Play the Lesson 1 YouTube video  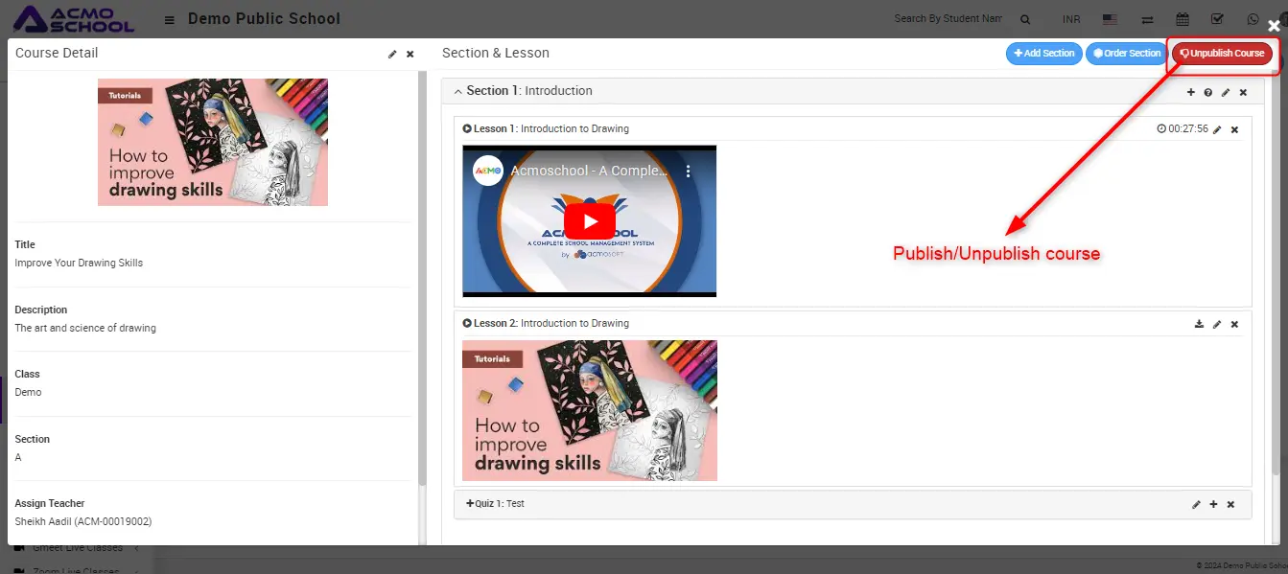pyautogui.click(x=589, y=221)
